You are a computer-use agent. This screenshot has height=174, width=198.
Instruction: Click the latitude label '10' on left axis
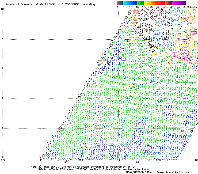(x=2, y=9)
